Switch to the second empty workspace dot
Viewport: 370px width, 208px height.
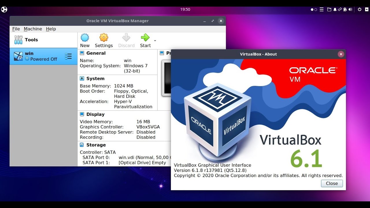(316, 10)
